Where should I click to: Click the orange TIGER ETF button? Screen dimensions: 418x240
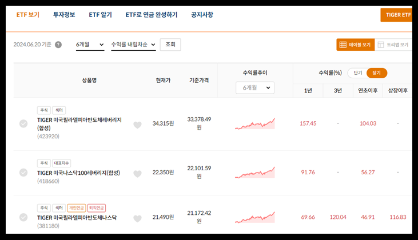(x=396, y=15)
